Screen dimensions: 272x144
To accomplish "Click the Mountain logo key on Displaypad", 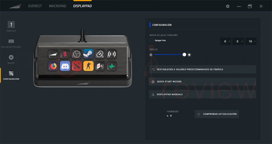I will point(53,54).
